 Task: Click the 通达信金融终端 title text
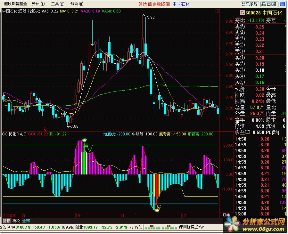[154, 4]
